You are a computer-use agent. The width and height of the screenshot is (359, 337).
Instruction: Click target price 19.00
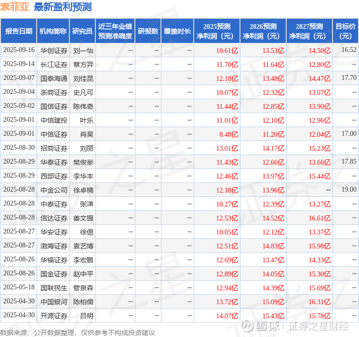point(349,189)
